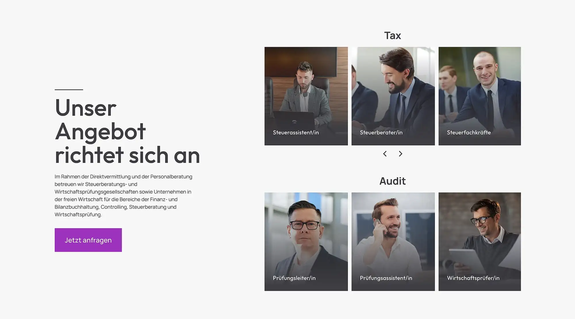
Task: Click the Steuerberater/in text label
Action: [x=381, y=133]
